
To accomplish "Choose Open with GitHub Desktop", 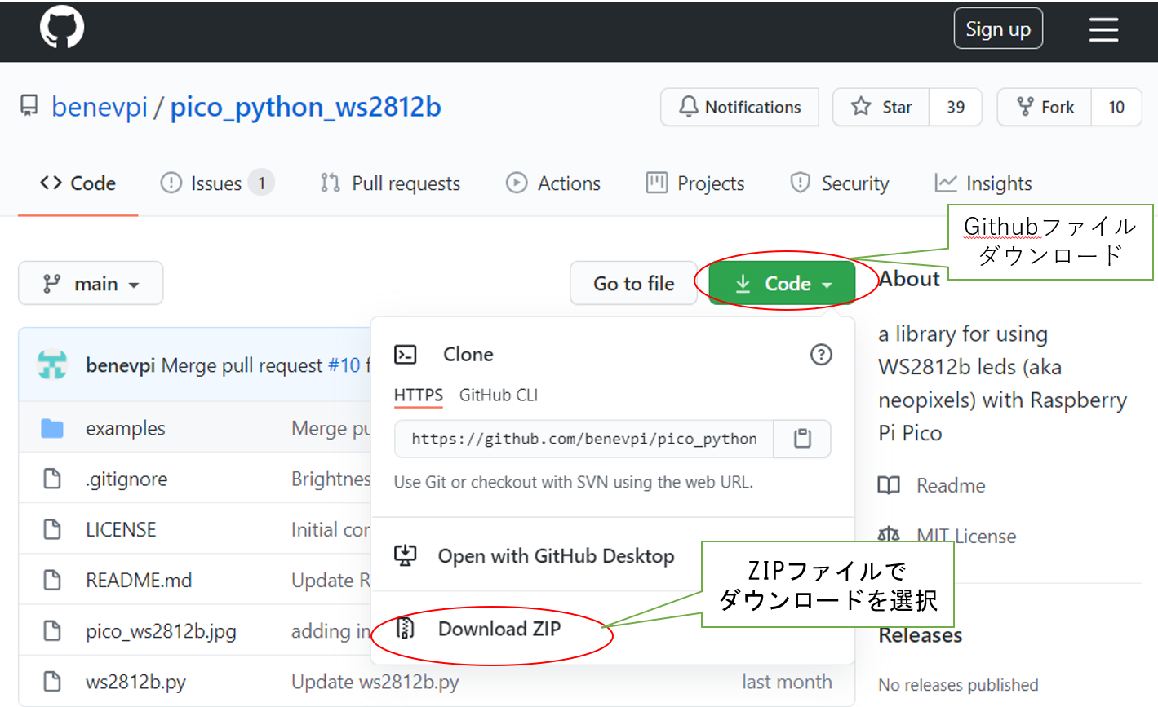I will pyautogui.click(x=556, y=556).
